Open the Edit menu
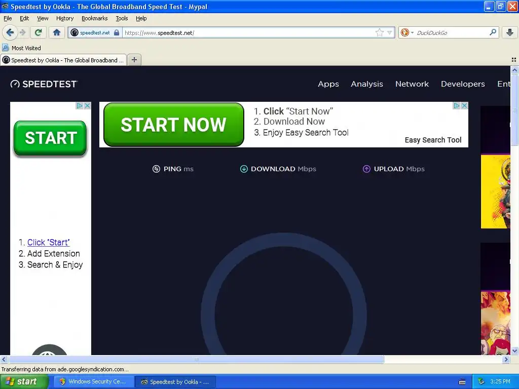The width and height of the screenshot is (519, 389). click(24, 18)
